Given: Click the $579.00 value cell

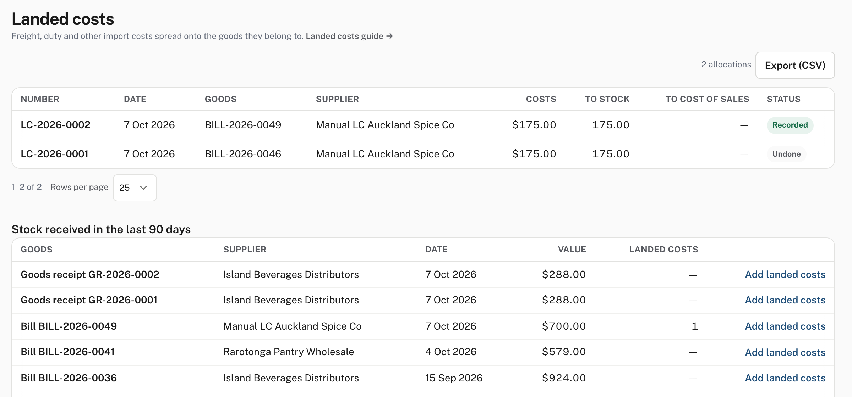Looking at the screenshot, I should point(564,352).
